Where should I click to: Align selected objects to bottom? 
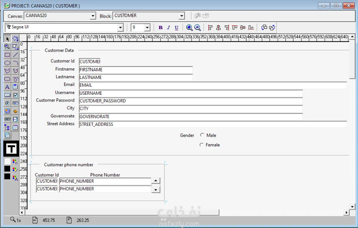point(251,28)
